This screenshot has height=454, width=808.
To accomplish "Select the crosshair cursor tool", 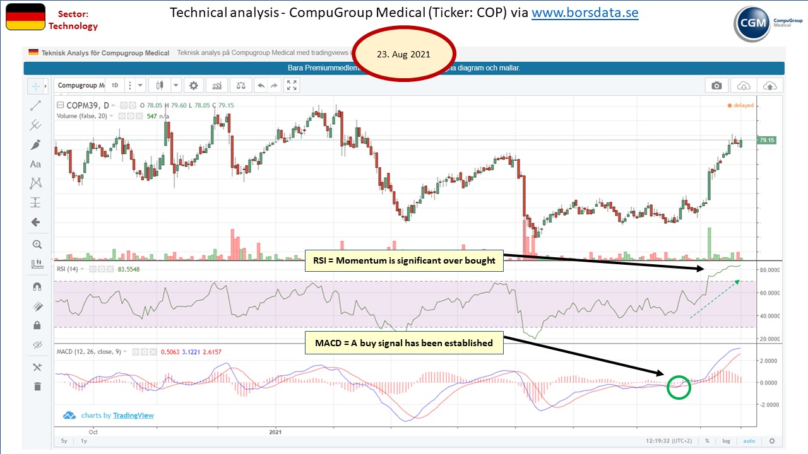I will [x=35, y=86].
